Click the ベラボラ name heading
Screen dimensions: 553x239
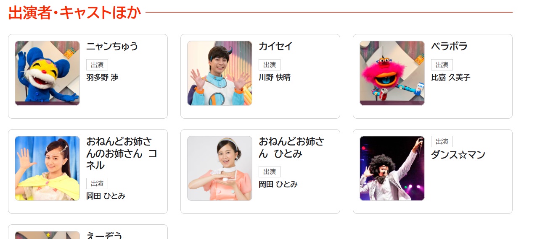click(449, 47)
